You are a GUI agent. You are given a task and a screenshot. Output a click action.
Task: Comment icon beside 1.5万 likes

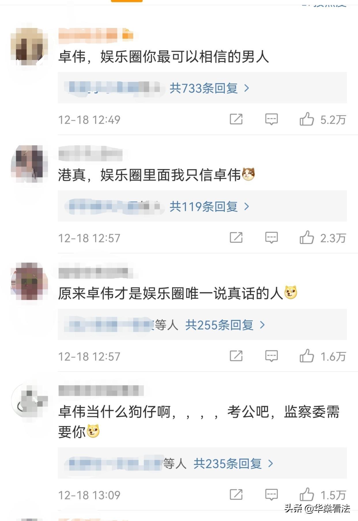271,495
